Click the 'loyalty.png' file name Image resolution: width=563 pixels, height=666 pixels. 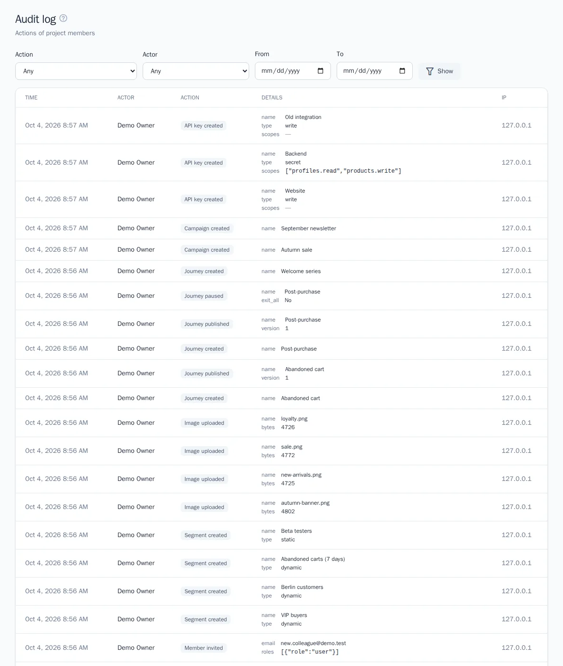[294, 419]
